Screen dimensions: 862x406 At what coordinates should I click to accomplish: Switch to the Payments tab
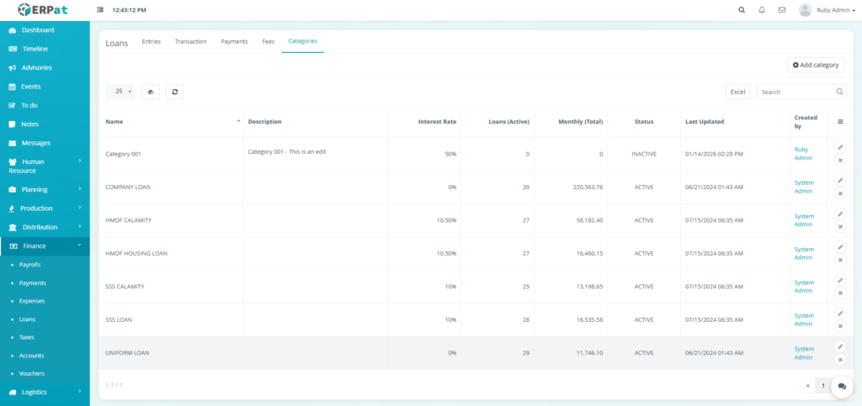[x=234, y=41]
